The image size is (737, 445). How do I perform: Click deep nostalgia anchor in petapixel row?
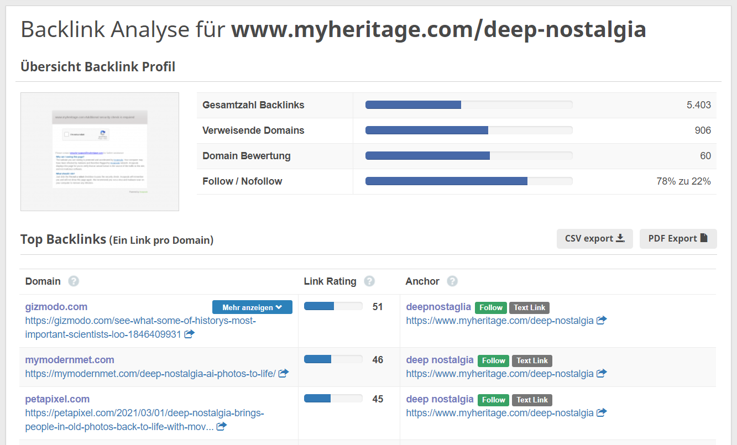(x=440, y=399)
